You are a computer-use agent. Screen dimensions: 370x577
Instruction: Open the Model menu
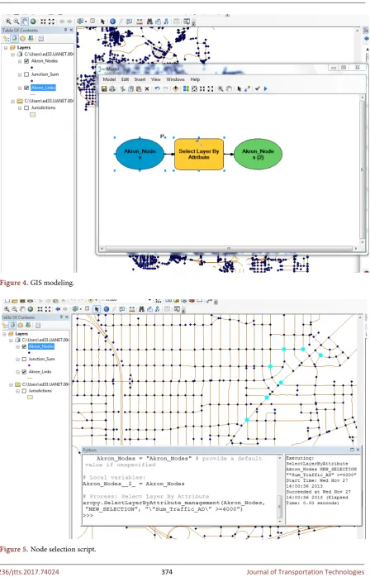[109, 79]
